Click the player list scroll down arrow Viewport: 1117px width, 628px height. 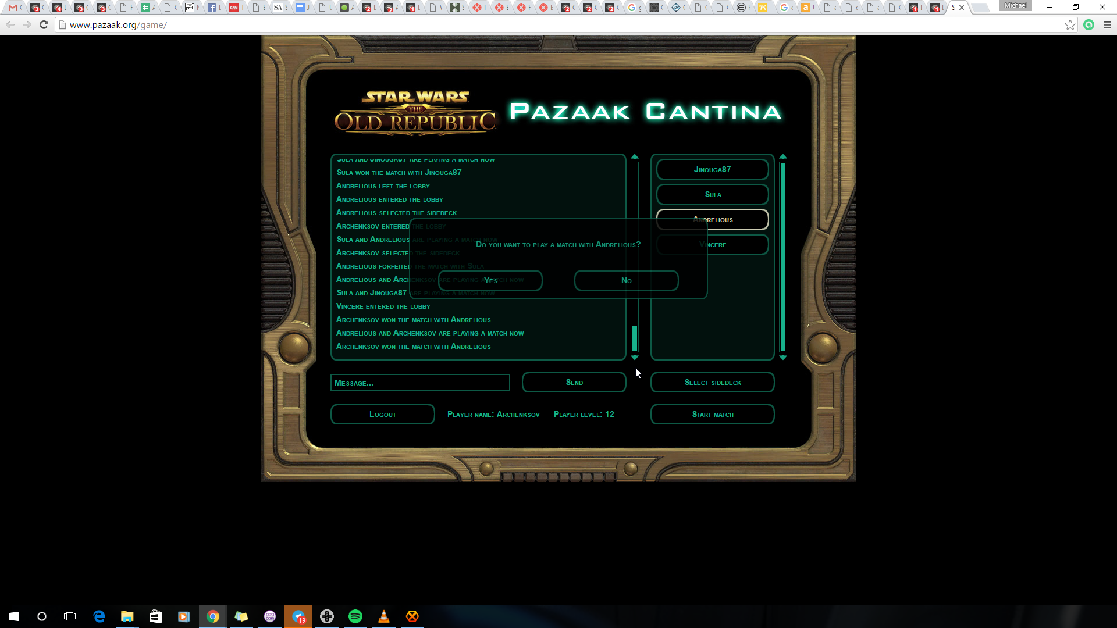(783, 357)
